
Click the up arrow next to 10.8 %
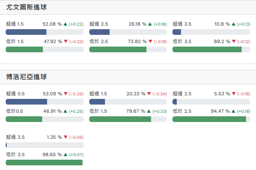point(234,24)
